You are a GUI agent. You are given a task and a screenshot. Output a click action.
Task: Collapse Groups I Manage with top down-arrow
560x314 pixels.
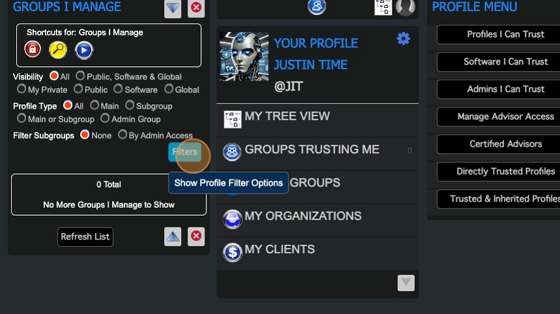click(x=173, y=8)
